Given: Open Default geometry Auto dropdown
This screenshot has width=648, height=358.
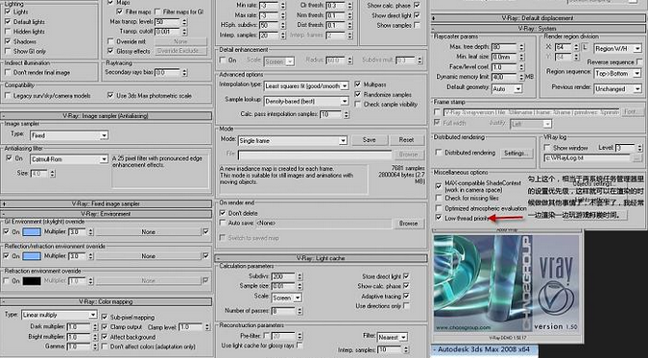Looking at the screenshot, I should [x=507, y=88].
